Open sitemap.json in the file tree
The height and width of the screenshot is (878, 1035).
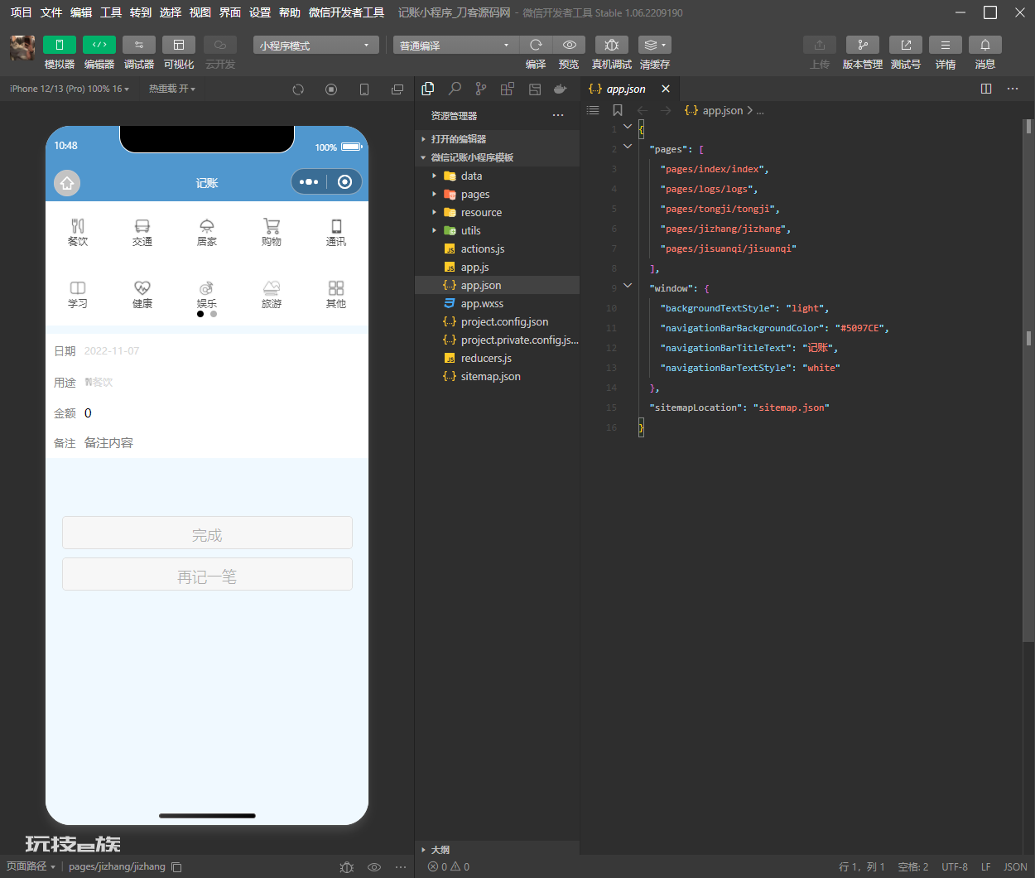[497, 376]
